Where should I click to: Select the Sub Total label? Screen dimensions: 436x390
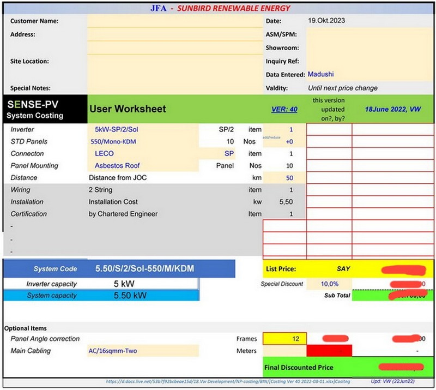click(337, 295)
